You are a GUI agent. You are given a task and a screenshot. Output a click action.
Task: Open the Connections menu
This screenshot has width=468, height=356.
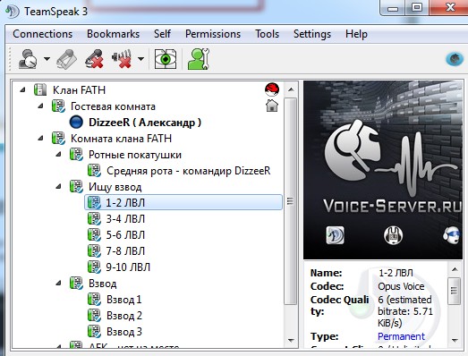pyautogui.click(x=42, y=34)
